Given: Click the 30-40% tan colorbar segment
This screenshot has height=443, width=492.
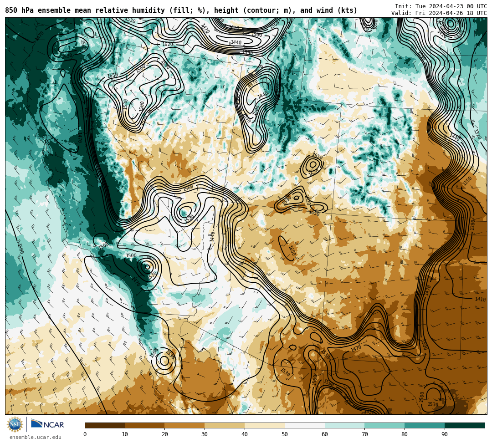Looking at the screenshot, I should point(225,425).
